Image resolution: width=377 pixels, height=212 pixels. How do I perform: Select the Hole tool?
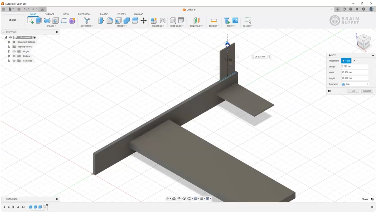click(x=56, y=20)
